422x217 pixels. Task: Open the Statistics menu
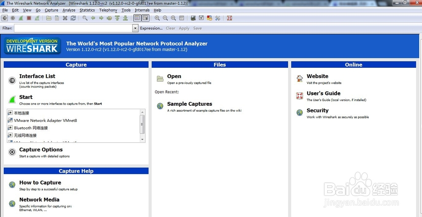[87, 10]
